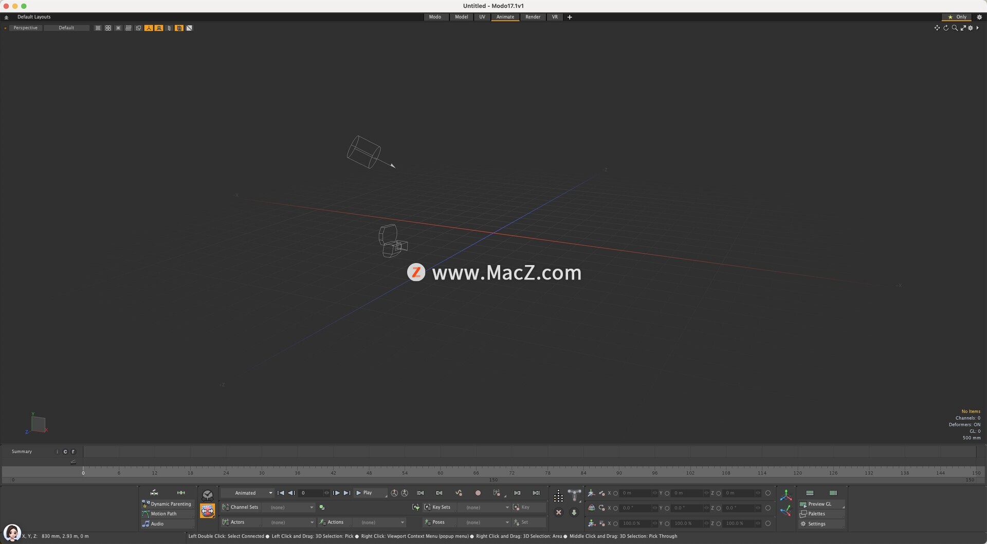Click the rotation transform sphere icon
Screen dimensions: 987x544
coord(592,508)
